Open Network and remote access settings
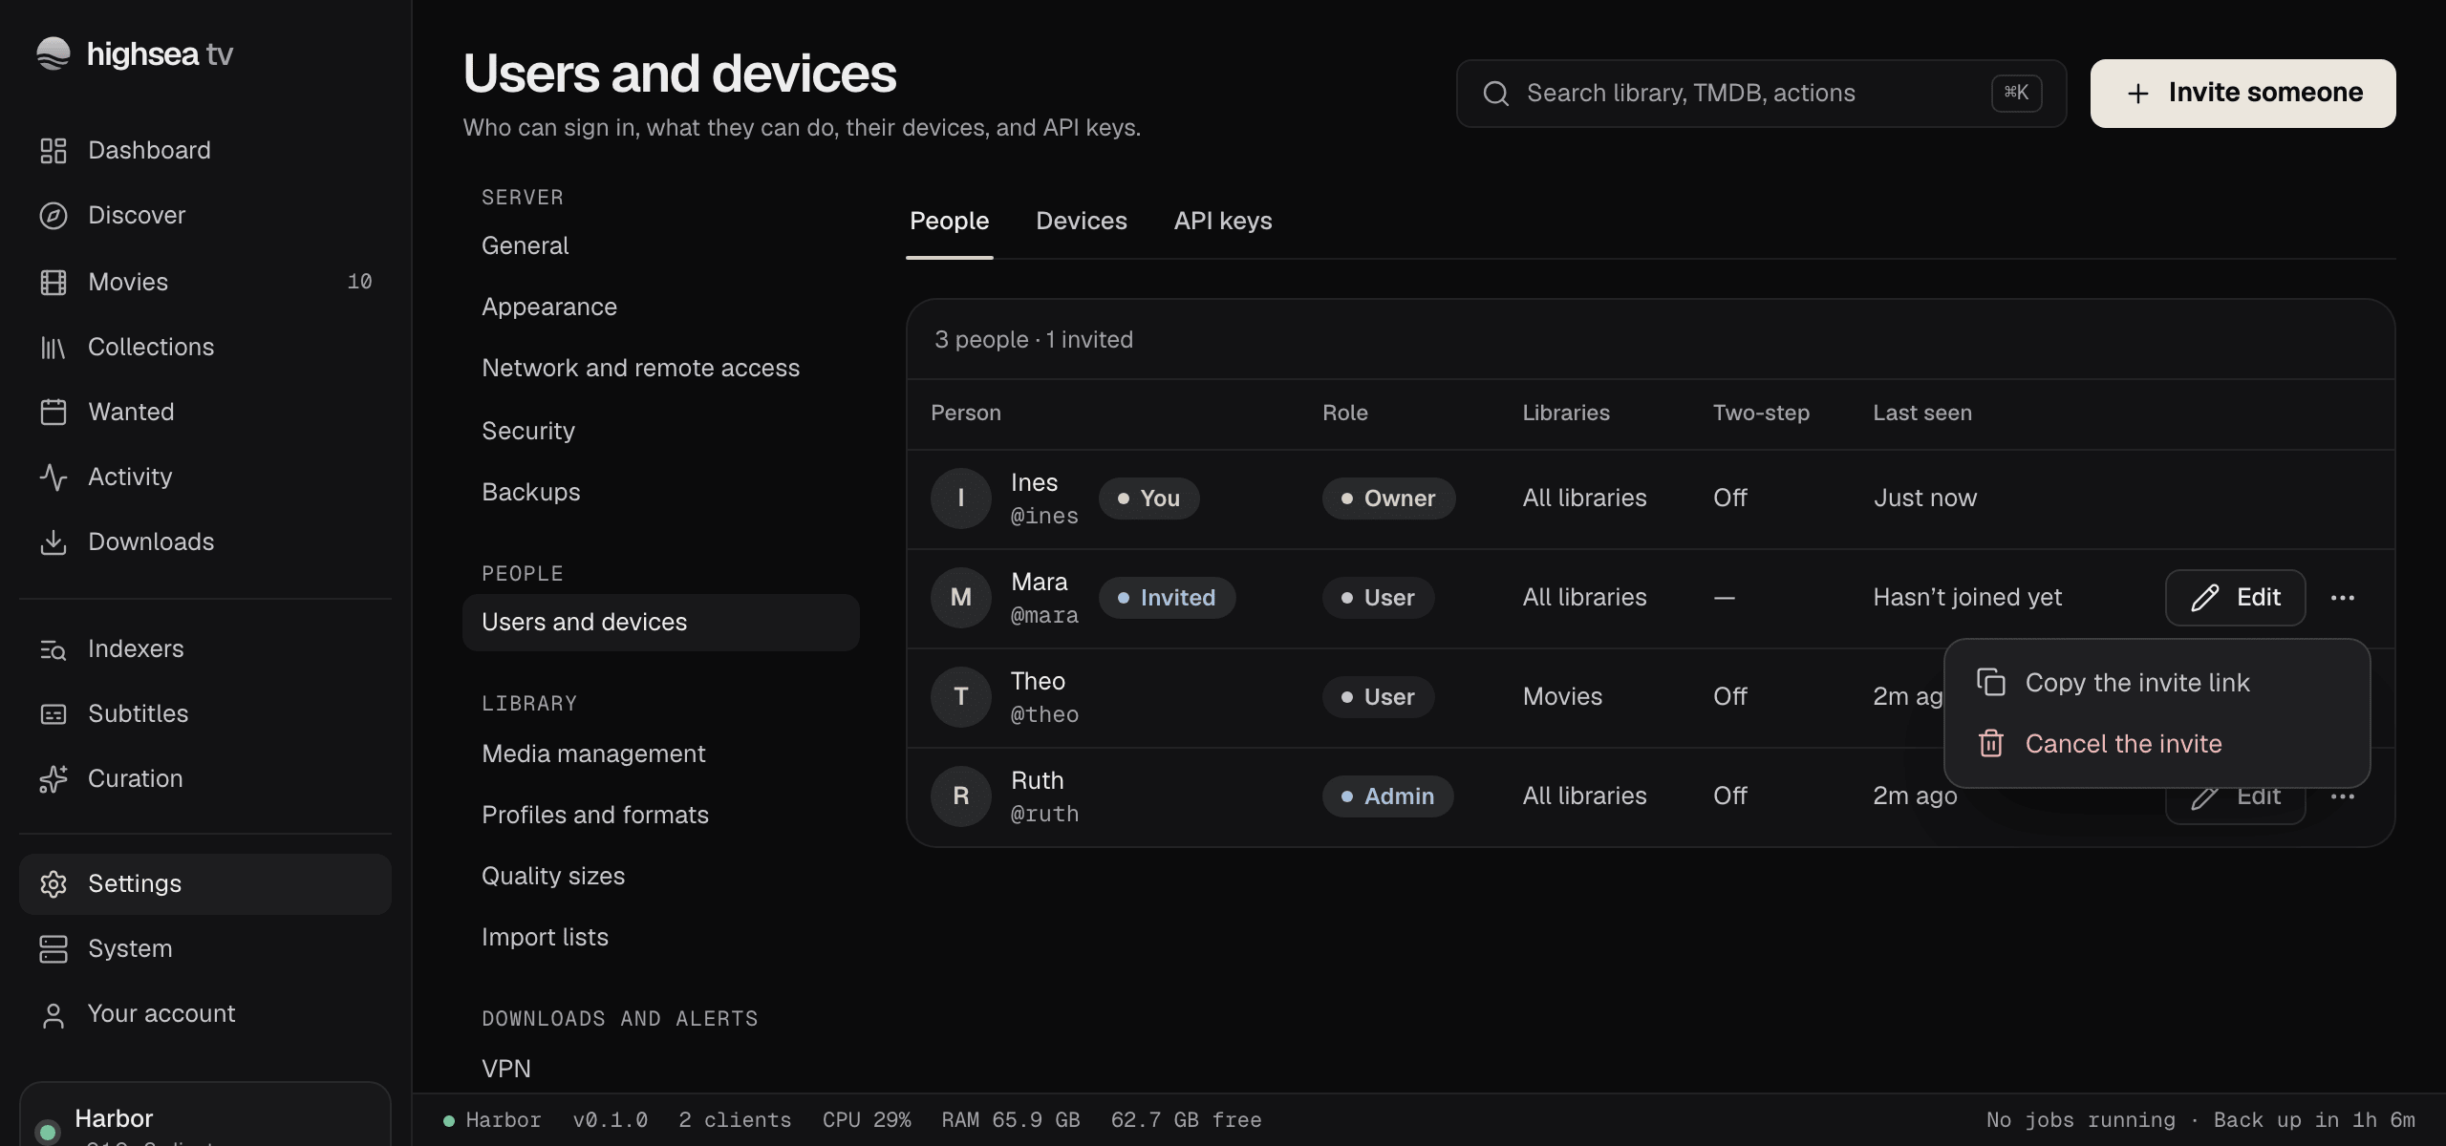 point(640,369)
